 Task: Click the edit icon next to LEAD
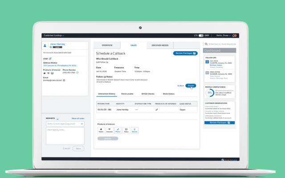coord(50,58)
